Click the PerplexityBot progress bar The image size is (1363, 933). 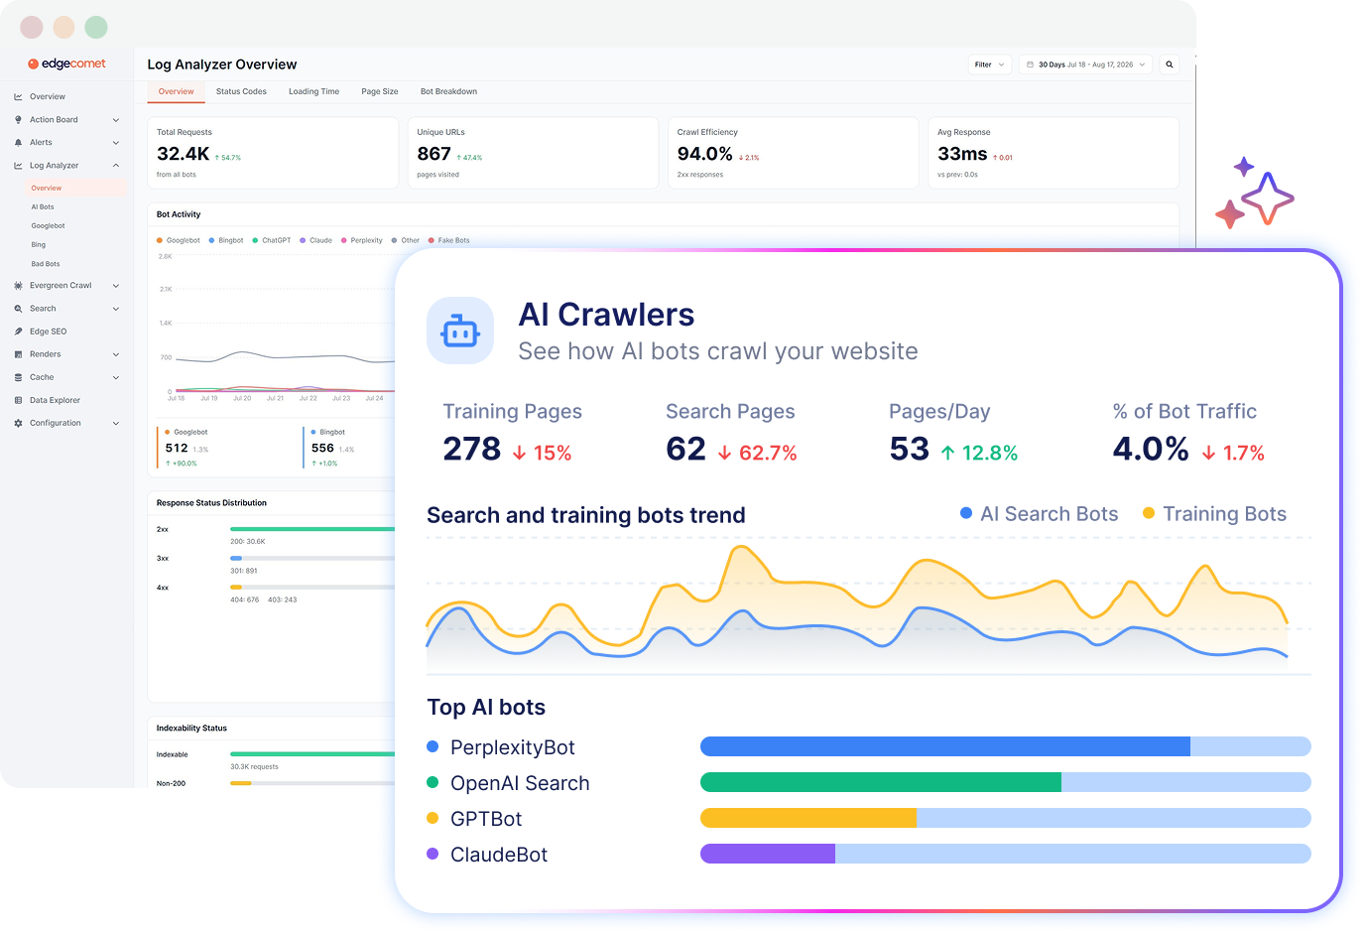coord(1006,746)
